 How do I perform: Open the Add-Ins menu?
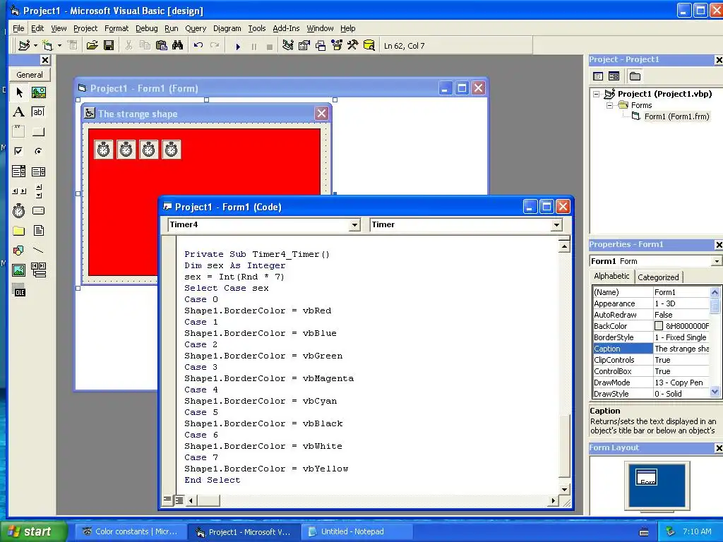coord(286,28)
